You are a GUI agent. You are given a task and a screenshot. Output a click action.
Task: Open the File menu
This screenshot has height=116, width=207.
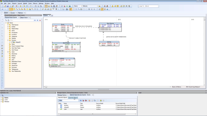[x=2, y=4]
